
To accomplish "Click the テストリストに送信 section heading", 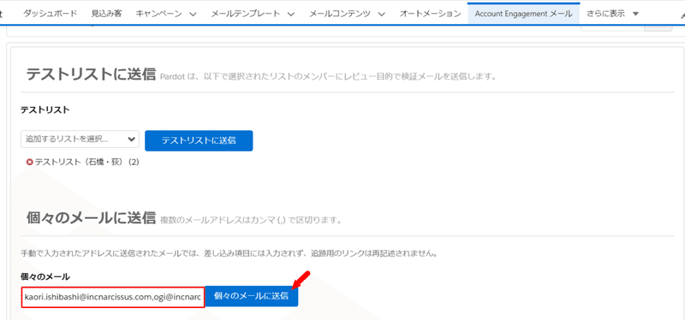I will (x=91, y=74).
